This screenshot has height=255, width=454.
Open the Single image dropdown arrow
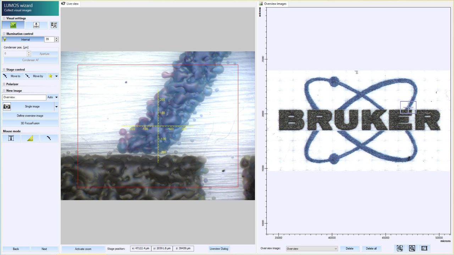[56, 106]
